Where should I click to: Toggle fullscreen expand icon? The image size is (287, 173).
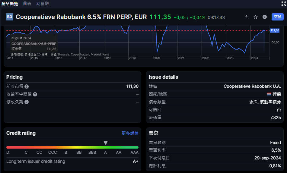283,4
